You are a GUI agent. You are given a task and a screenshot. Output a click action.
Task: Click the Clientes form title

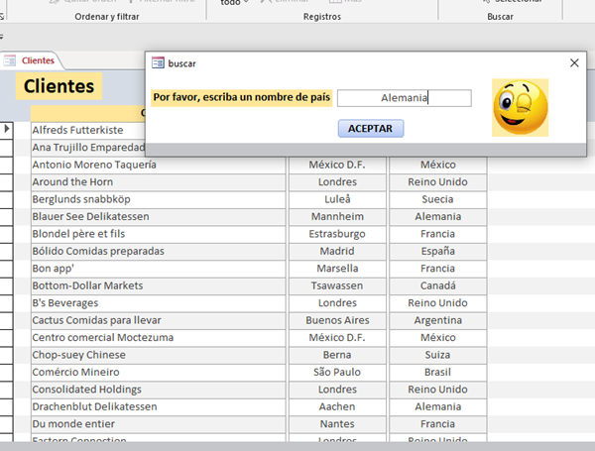point(59,86)
